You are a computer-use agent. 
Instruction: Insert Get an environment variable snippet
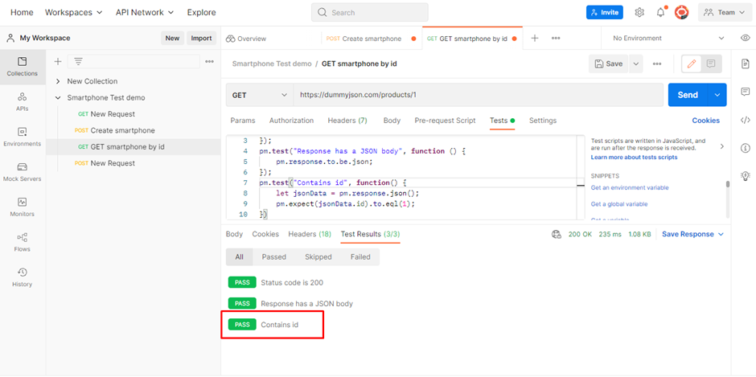tap(630, 187)
